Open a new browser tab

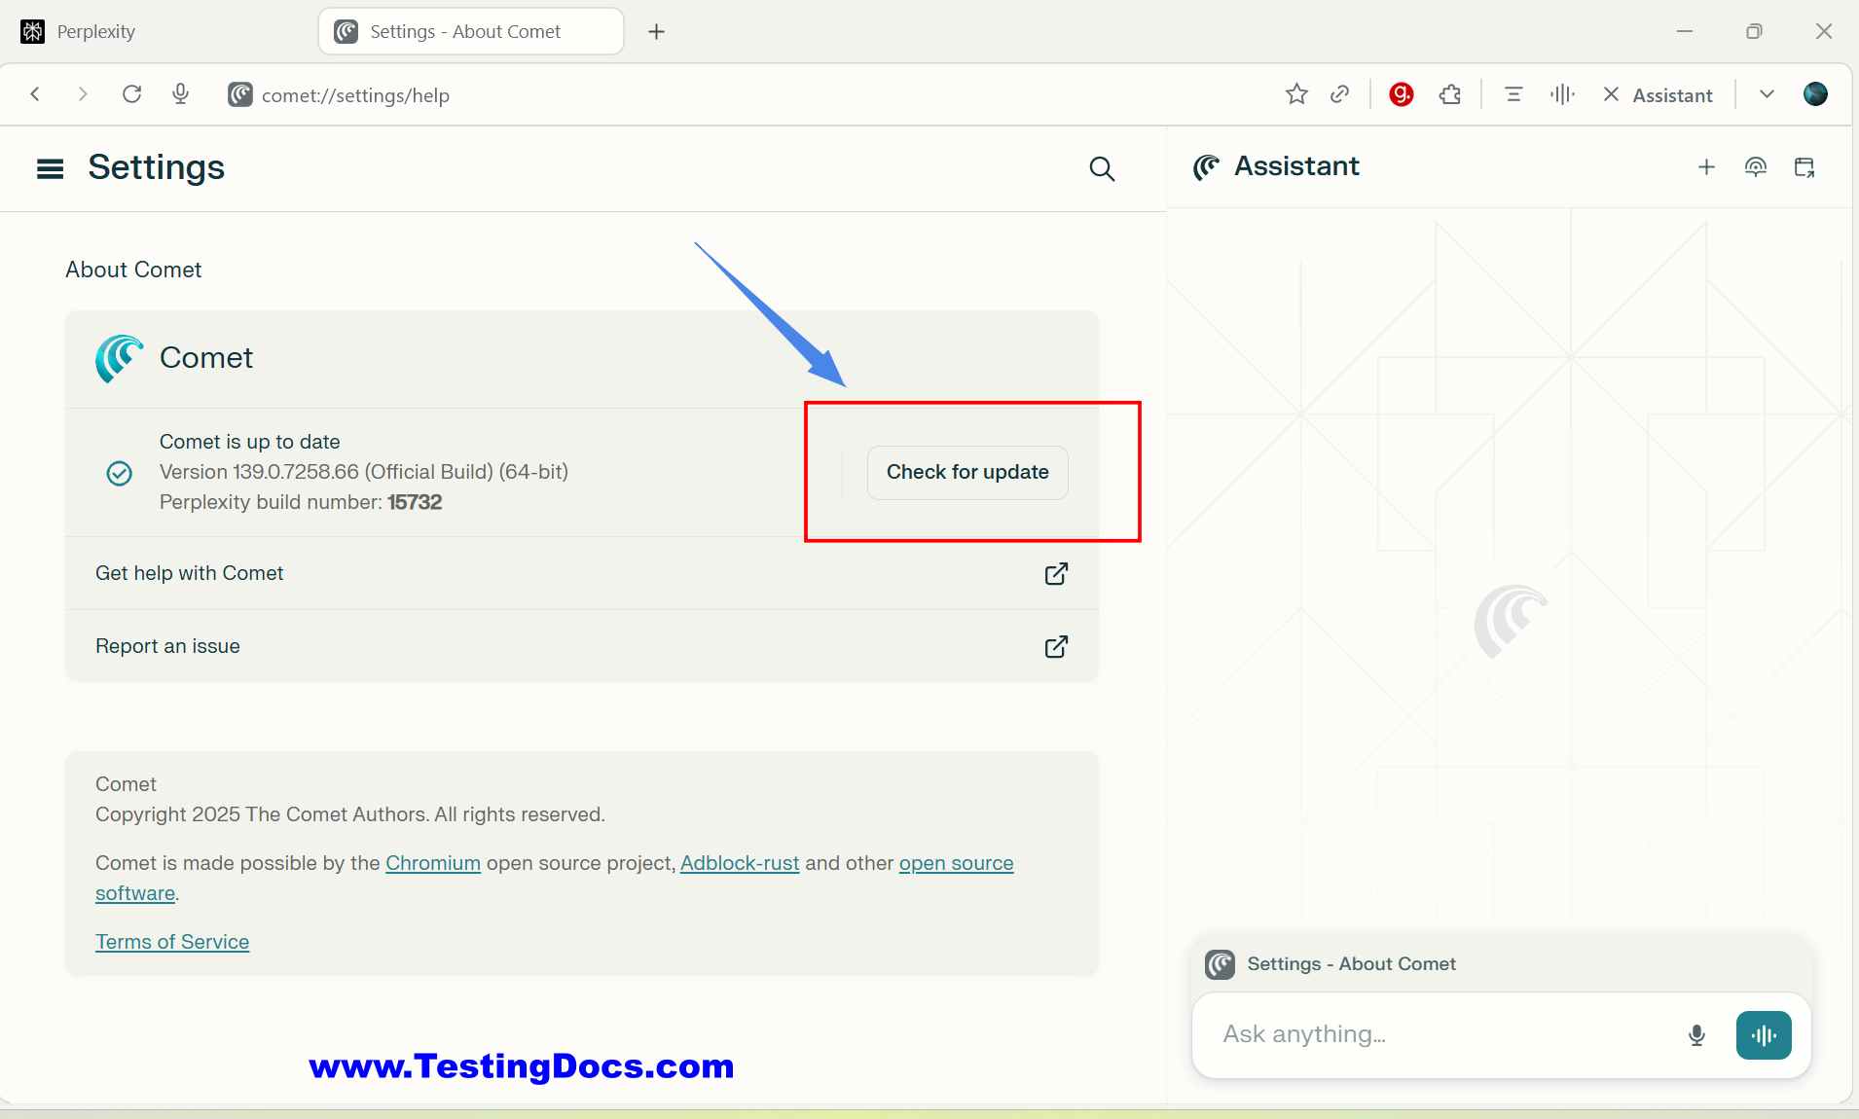(657, 32)
